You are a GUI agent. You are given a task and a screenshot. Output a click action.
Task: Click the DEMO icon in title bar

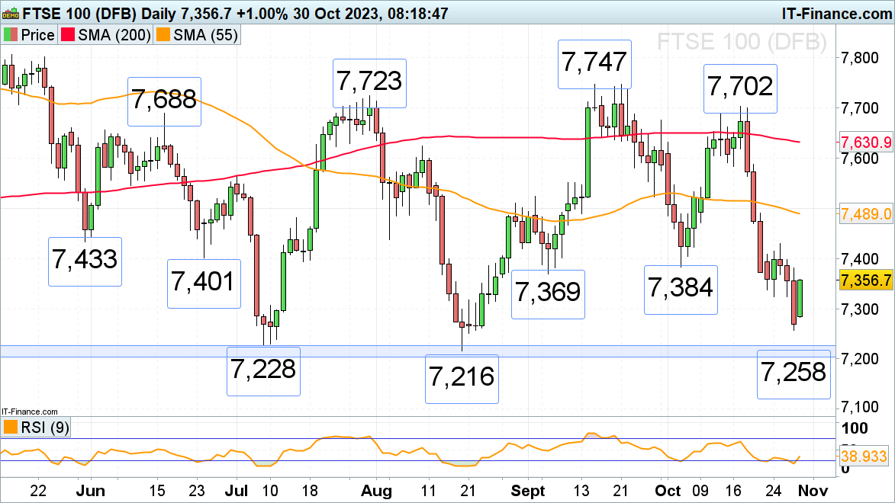(10, 13)
